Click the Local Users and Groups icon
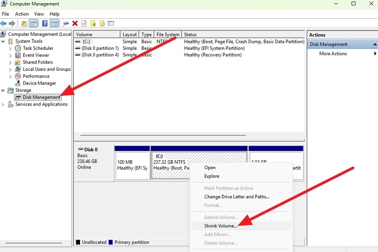 pyautogui.click(x=18, y=69)
